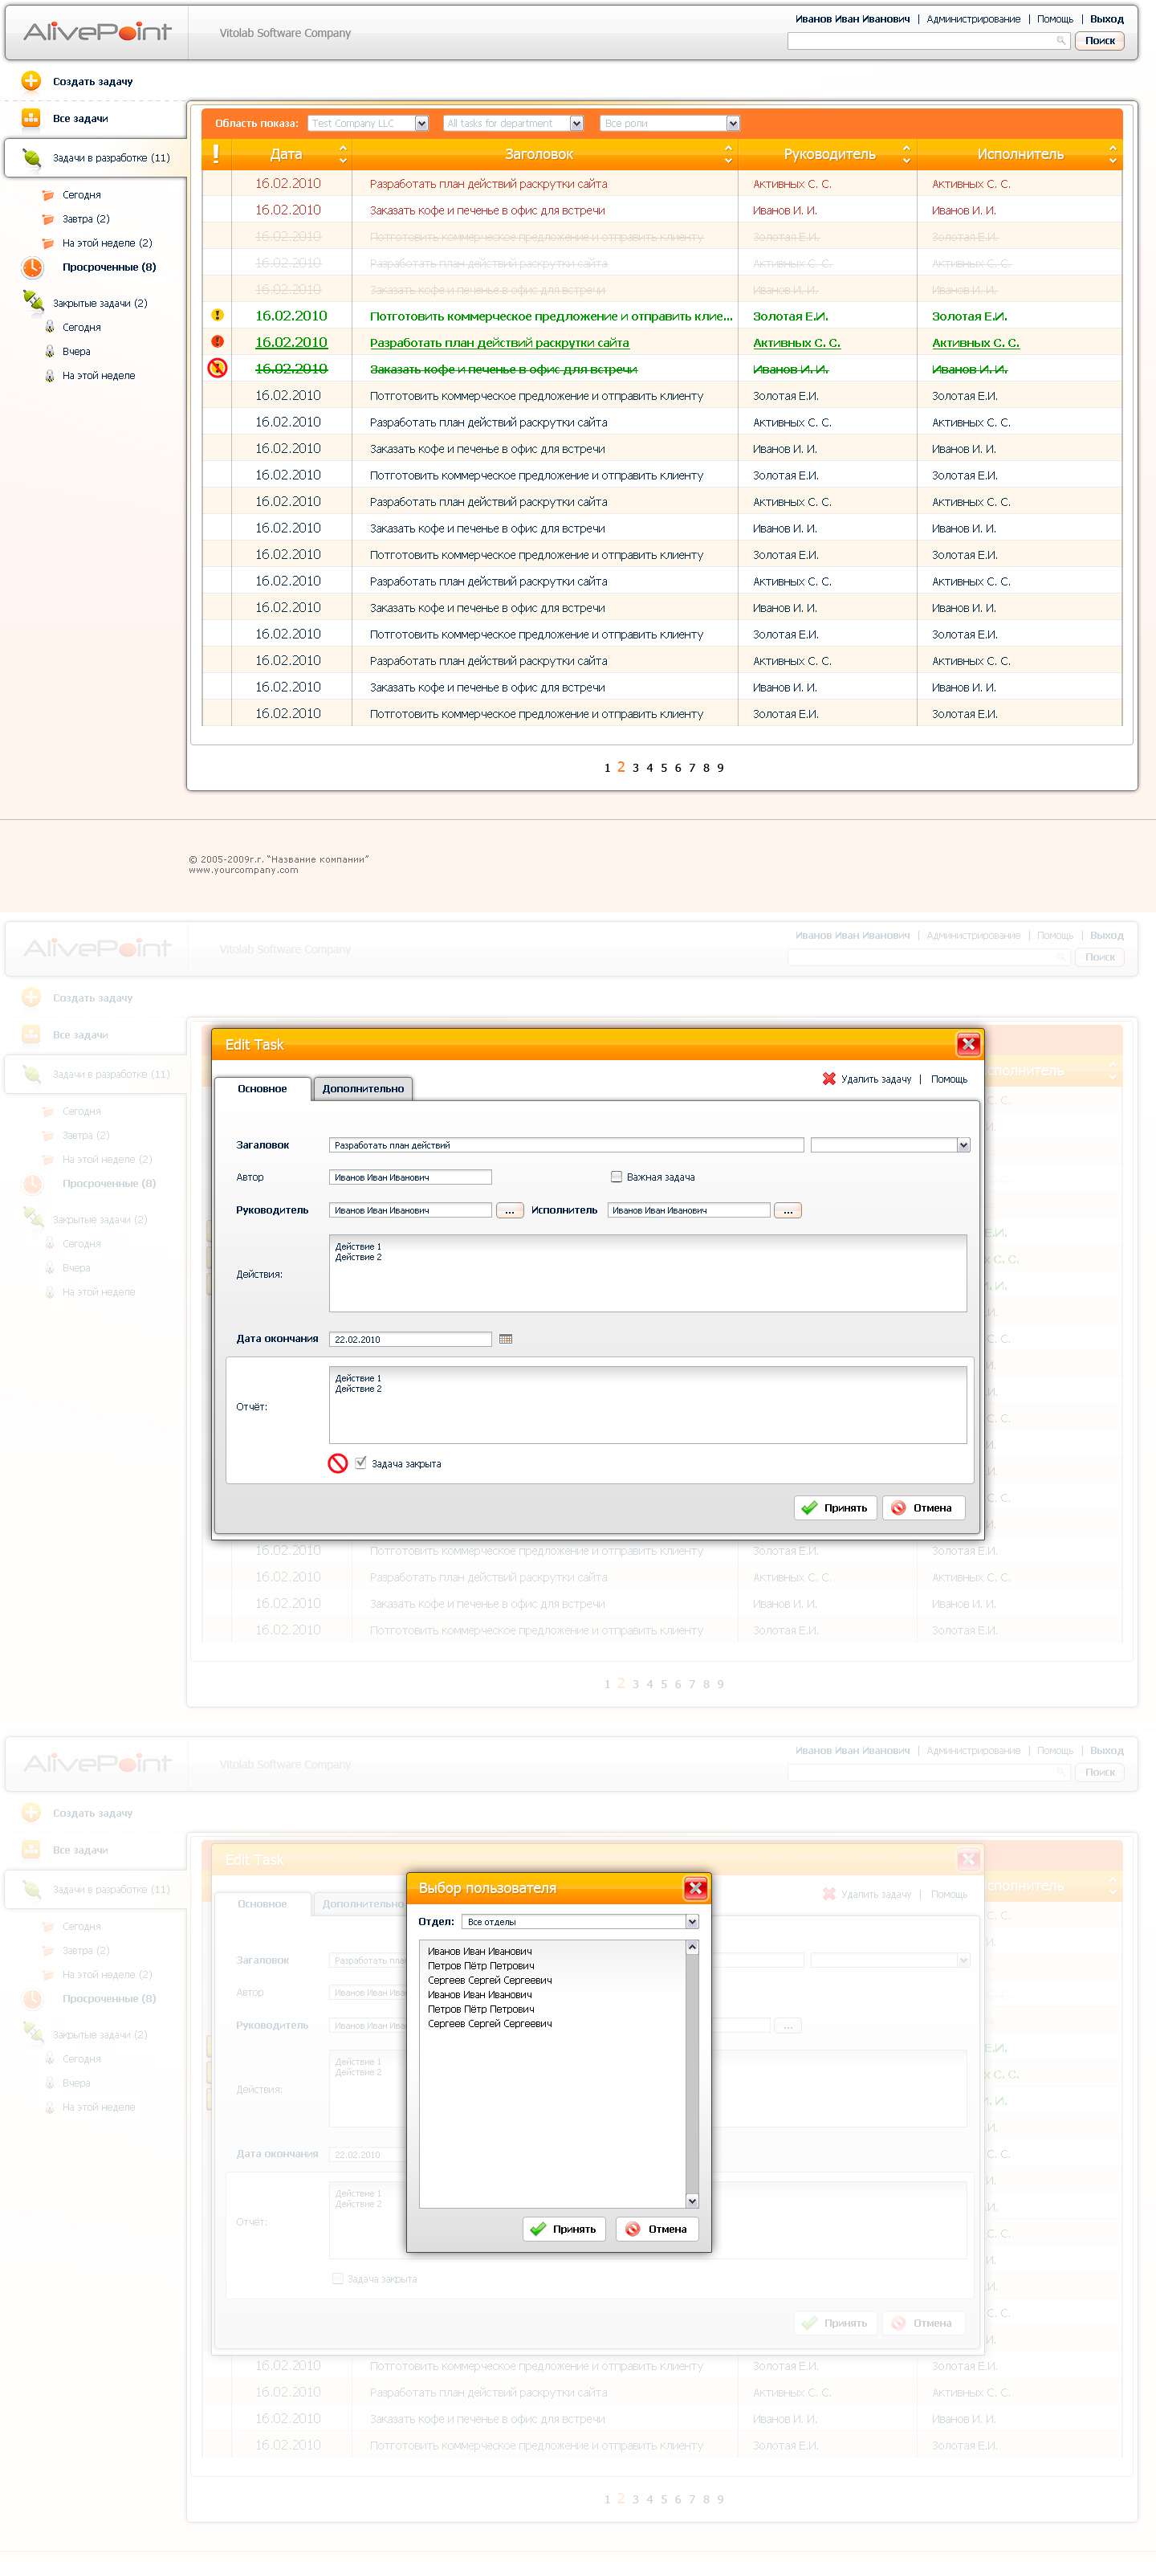Click the disconnected plug icon for Закрытые задачи (2), top screen
Image resolution: width=1156 pixels, height=2562 pixels.
point(33,301)
